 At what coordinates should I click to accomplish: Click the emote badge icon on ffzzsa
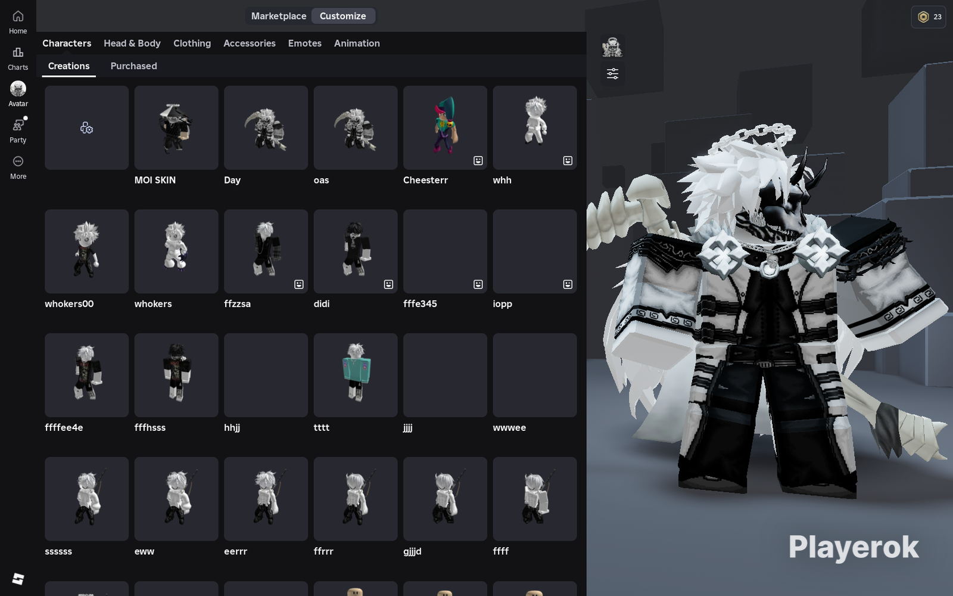coord(299,284)
